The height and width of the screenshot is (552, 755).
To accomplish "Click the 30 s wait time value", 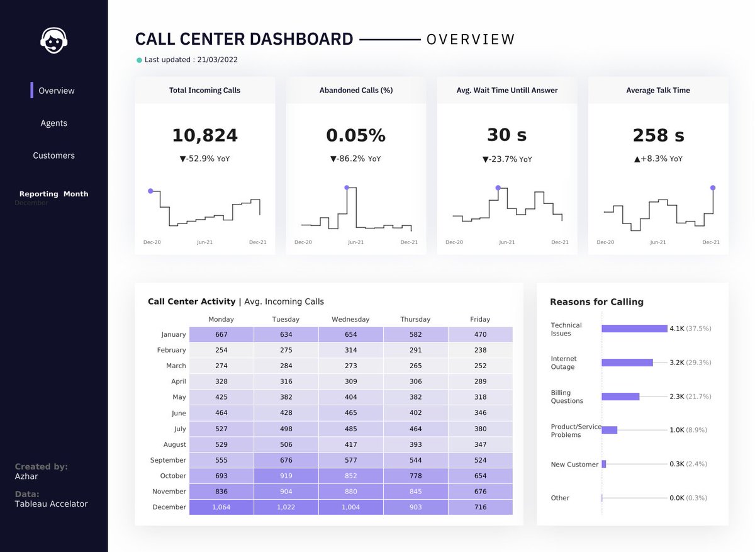I will click(x=507, y=135).
